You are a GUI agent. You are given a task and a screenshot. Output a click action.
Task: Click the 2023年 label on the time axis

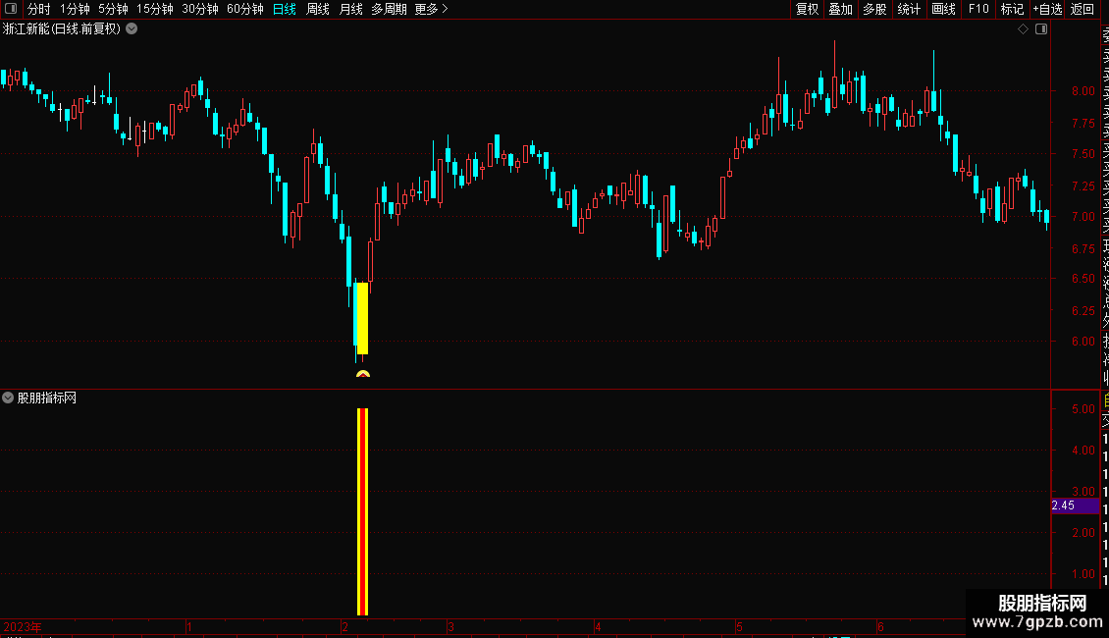click(23, 626)
